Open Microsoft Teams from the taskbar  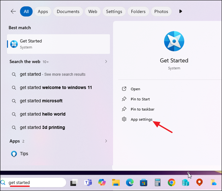tap(88, 182)
